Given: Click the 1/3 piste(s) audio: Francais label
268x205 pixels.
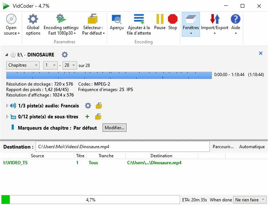Looking at the screenshot, I should 48,106.
